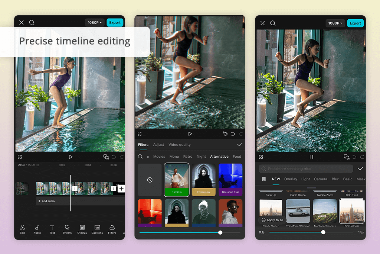Screen dimensions: 380x254
Task: Open the Edit scissors tool
Action: (x=22, y=229)
